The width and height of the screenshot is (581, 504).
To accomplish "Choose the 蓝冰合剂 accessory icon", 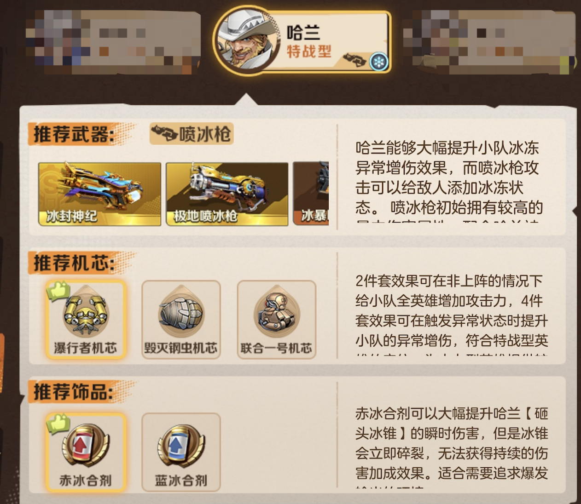I will click(181, 452).
